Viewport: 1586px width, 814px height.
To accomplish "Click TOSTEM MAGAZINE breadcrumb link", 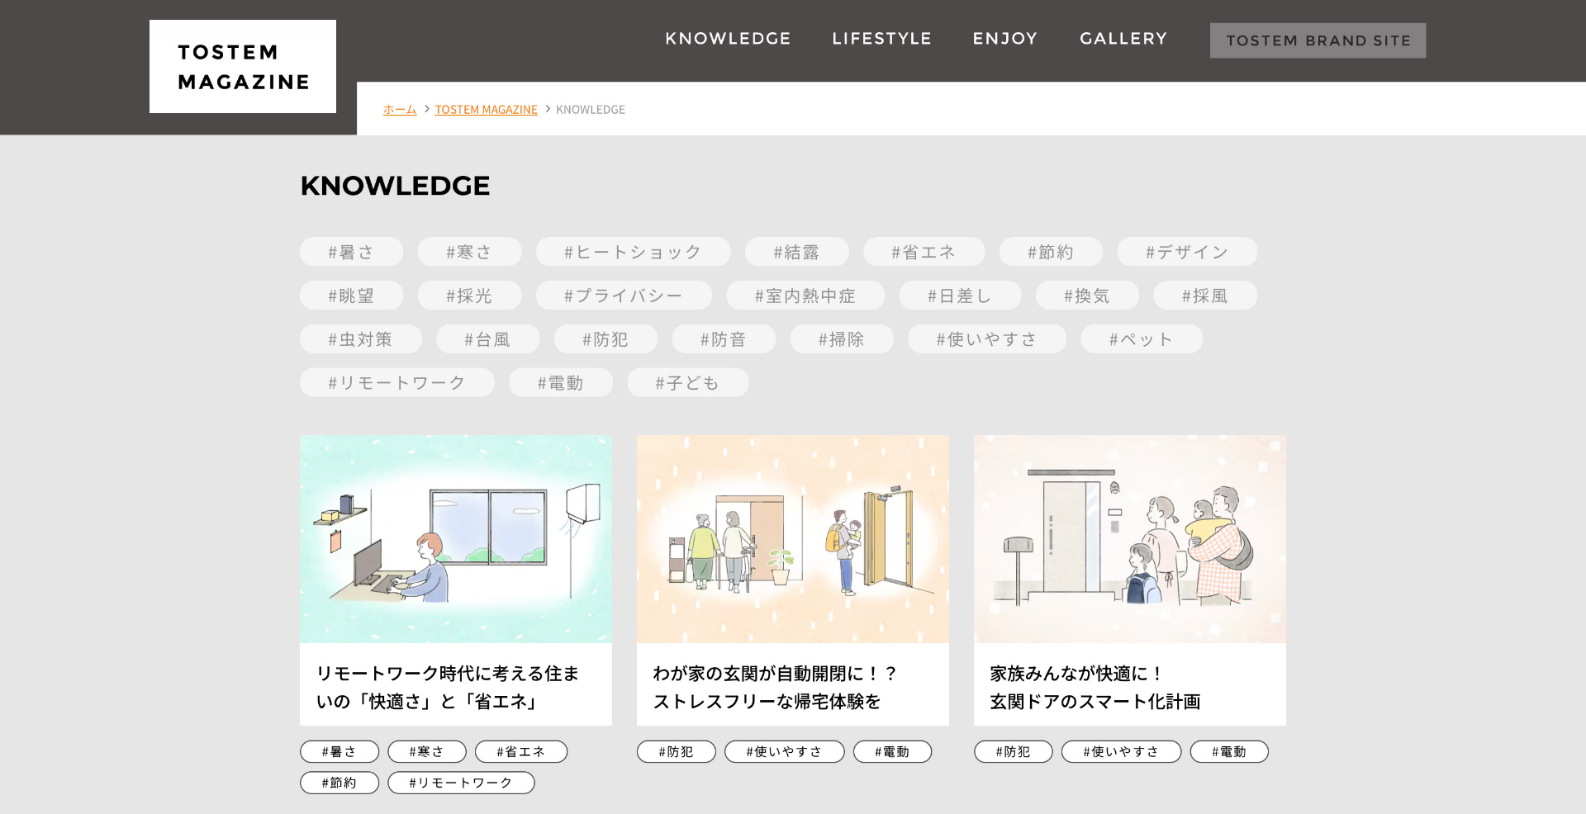I will (x=486, y=110).
